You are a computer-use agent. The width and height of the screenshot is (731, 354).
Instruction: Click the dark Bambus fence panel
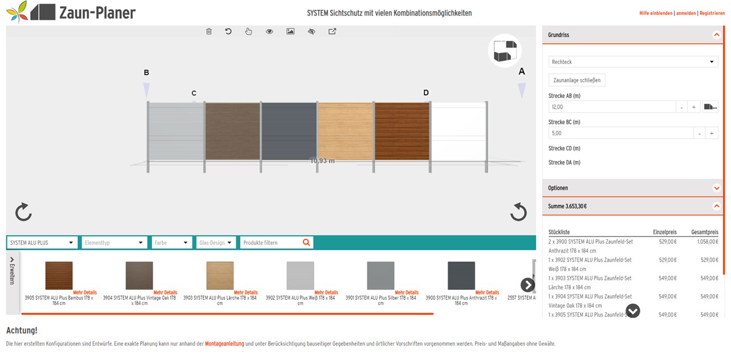click(x=402, y=131)
